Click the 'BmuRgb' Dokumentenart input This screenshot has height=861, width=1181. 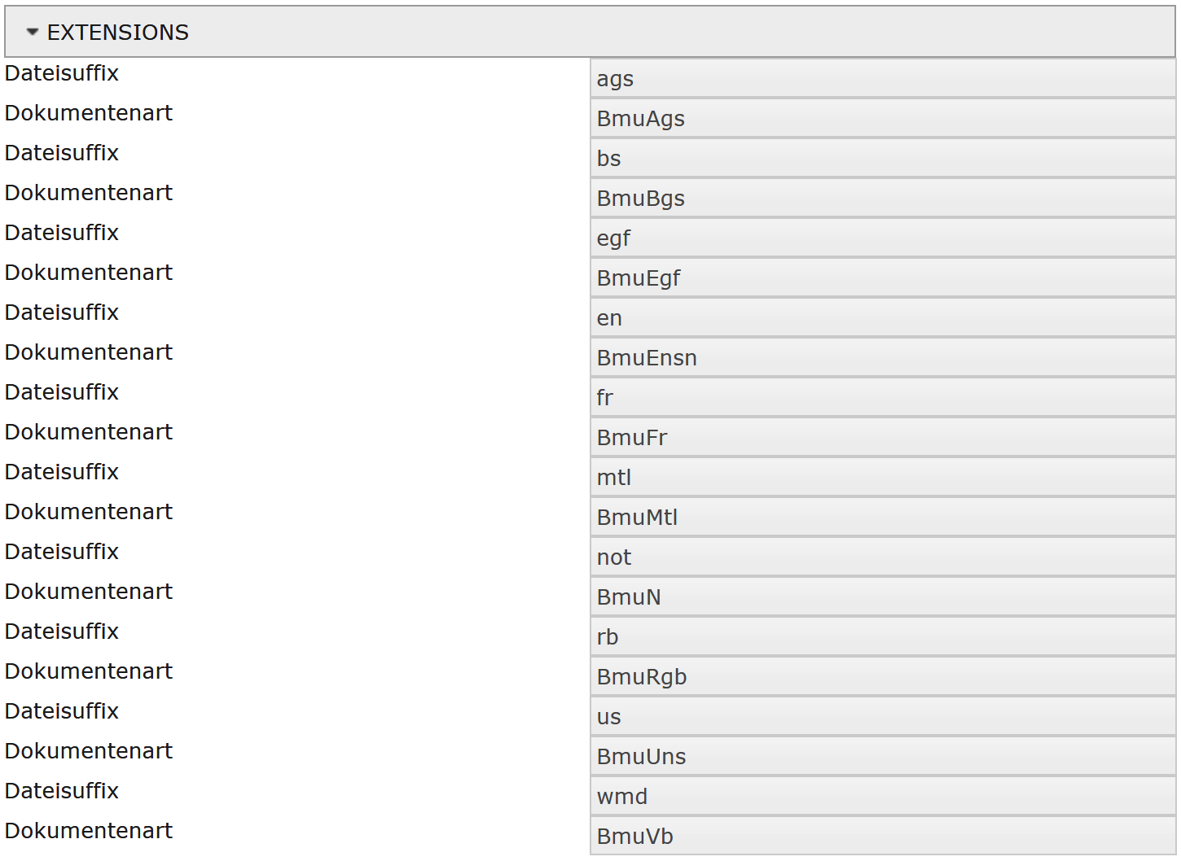coord(883,677)
